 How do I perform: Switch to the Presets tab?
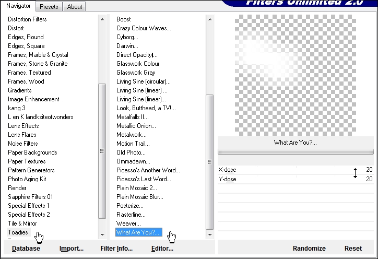[49, 7]
